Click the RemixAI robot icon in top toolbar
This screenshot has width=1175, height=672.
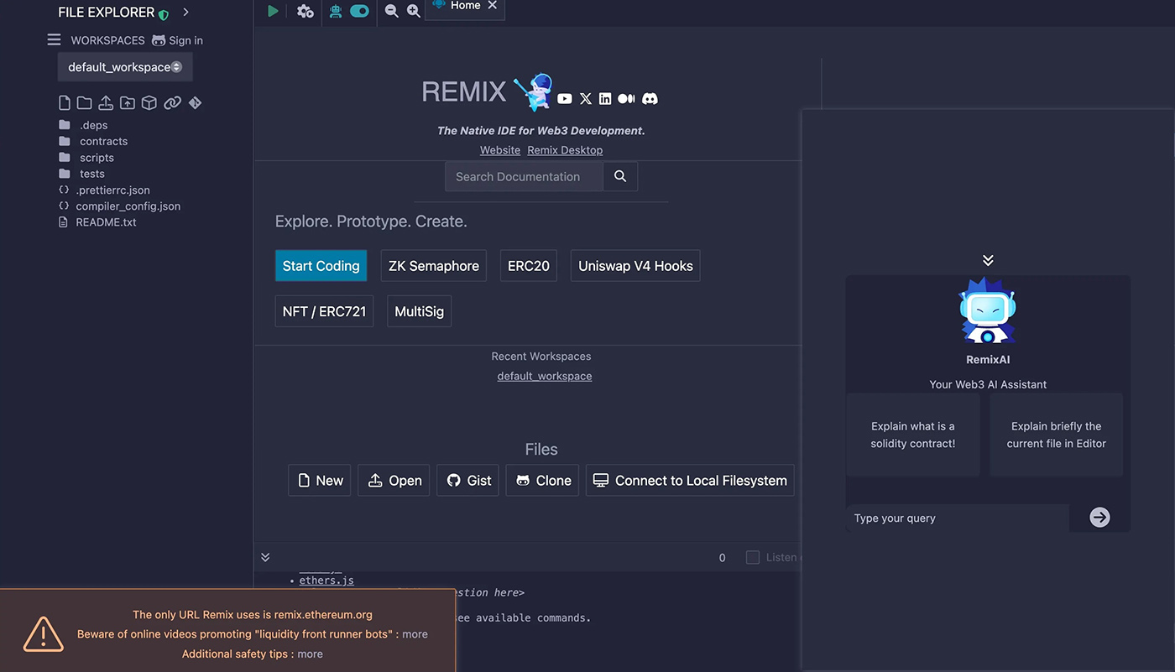pos(336,11)
